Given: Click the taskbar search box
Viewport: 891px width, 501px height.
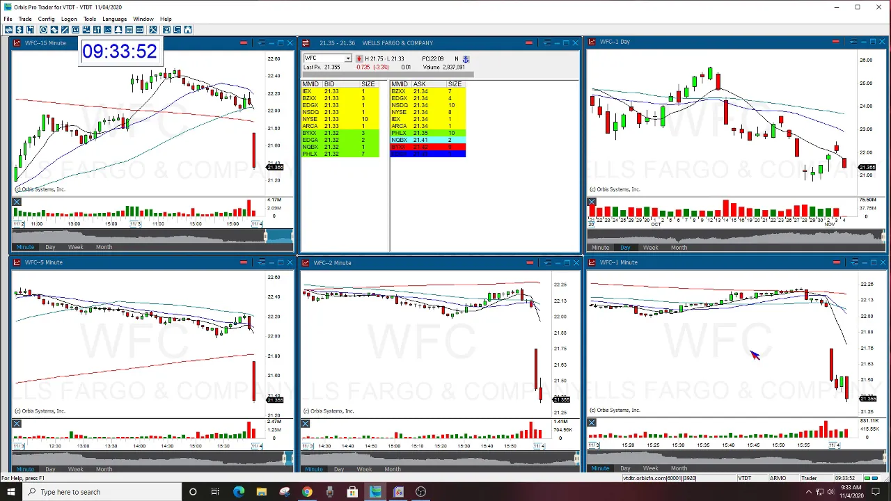Looking at the screenshot, I should pyautogui.click(x=103, y=492).
